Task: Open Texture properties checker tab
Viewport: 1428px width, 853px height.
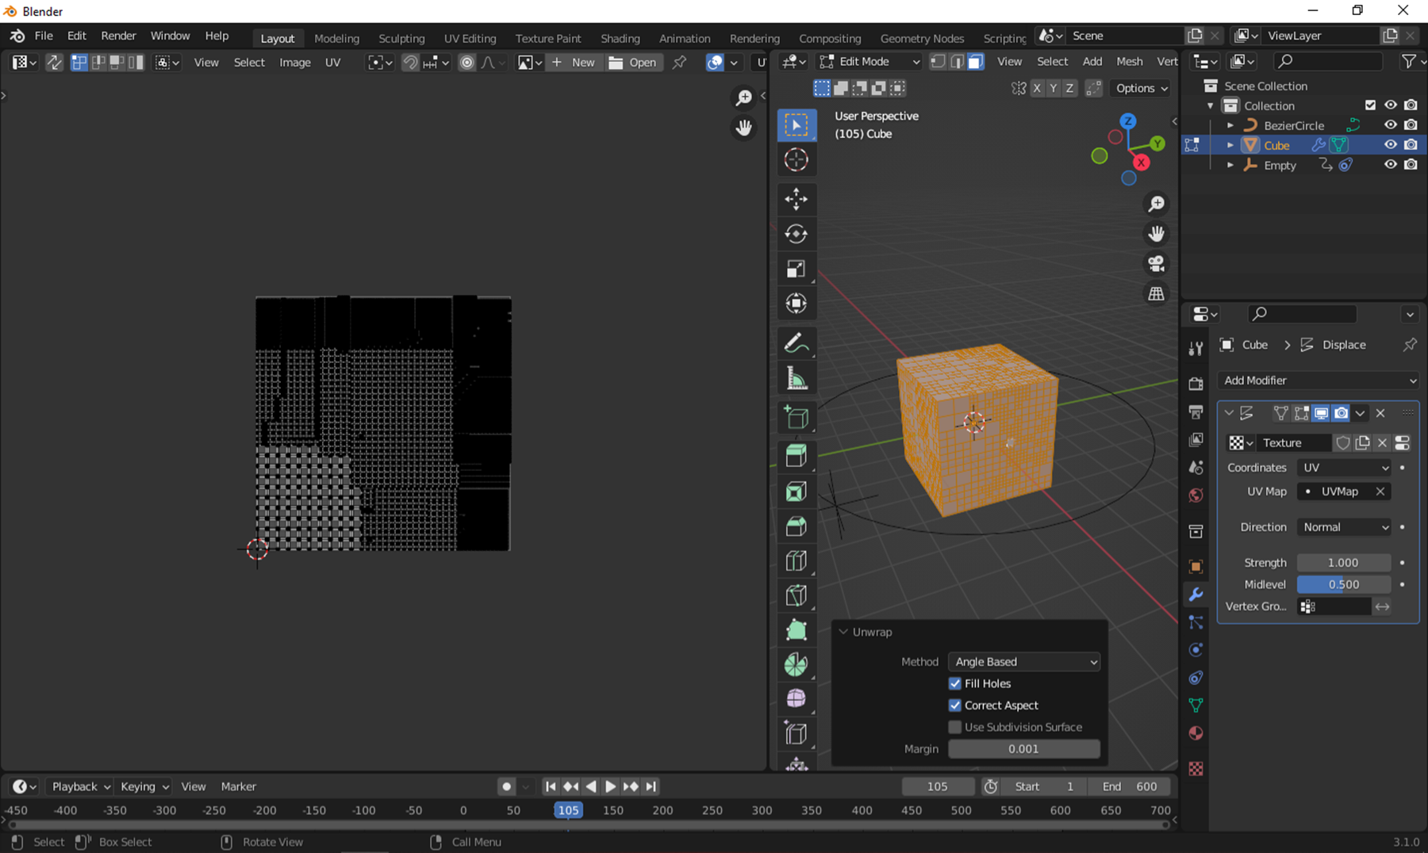Action: click(1196, 769)
